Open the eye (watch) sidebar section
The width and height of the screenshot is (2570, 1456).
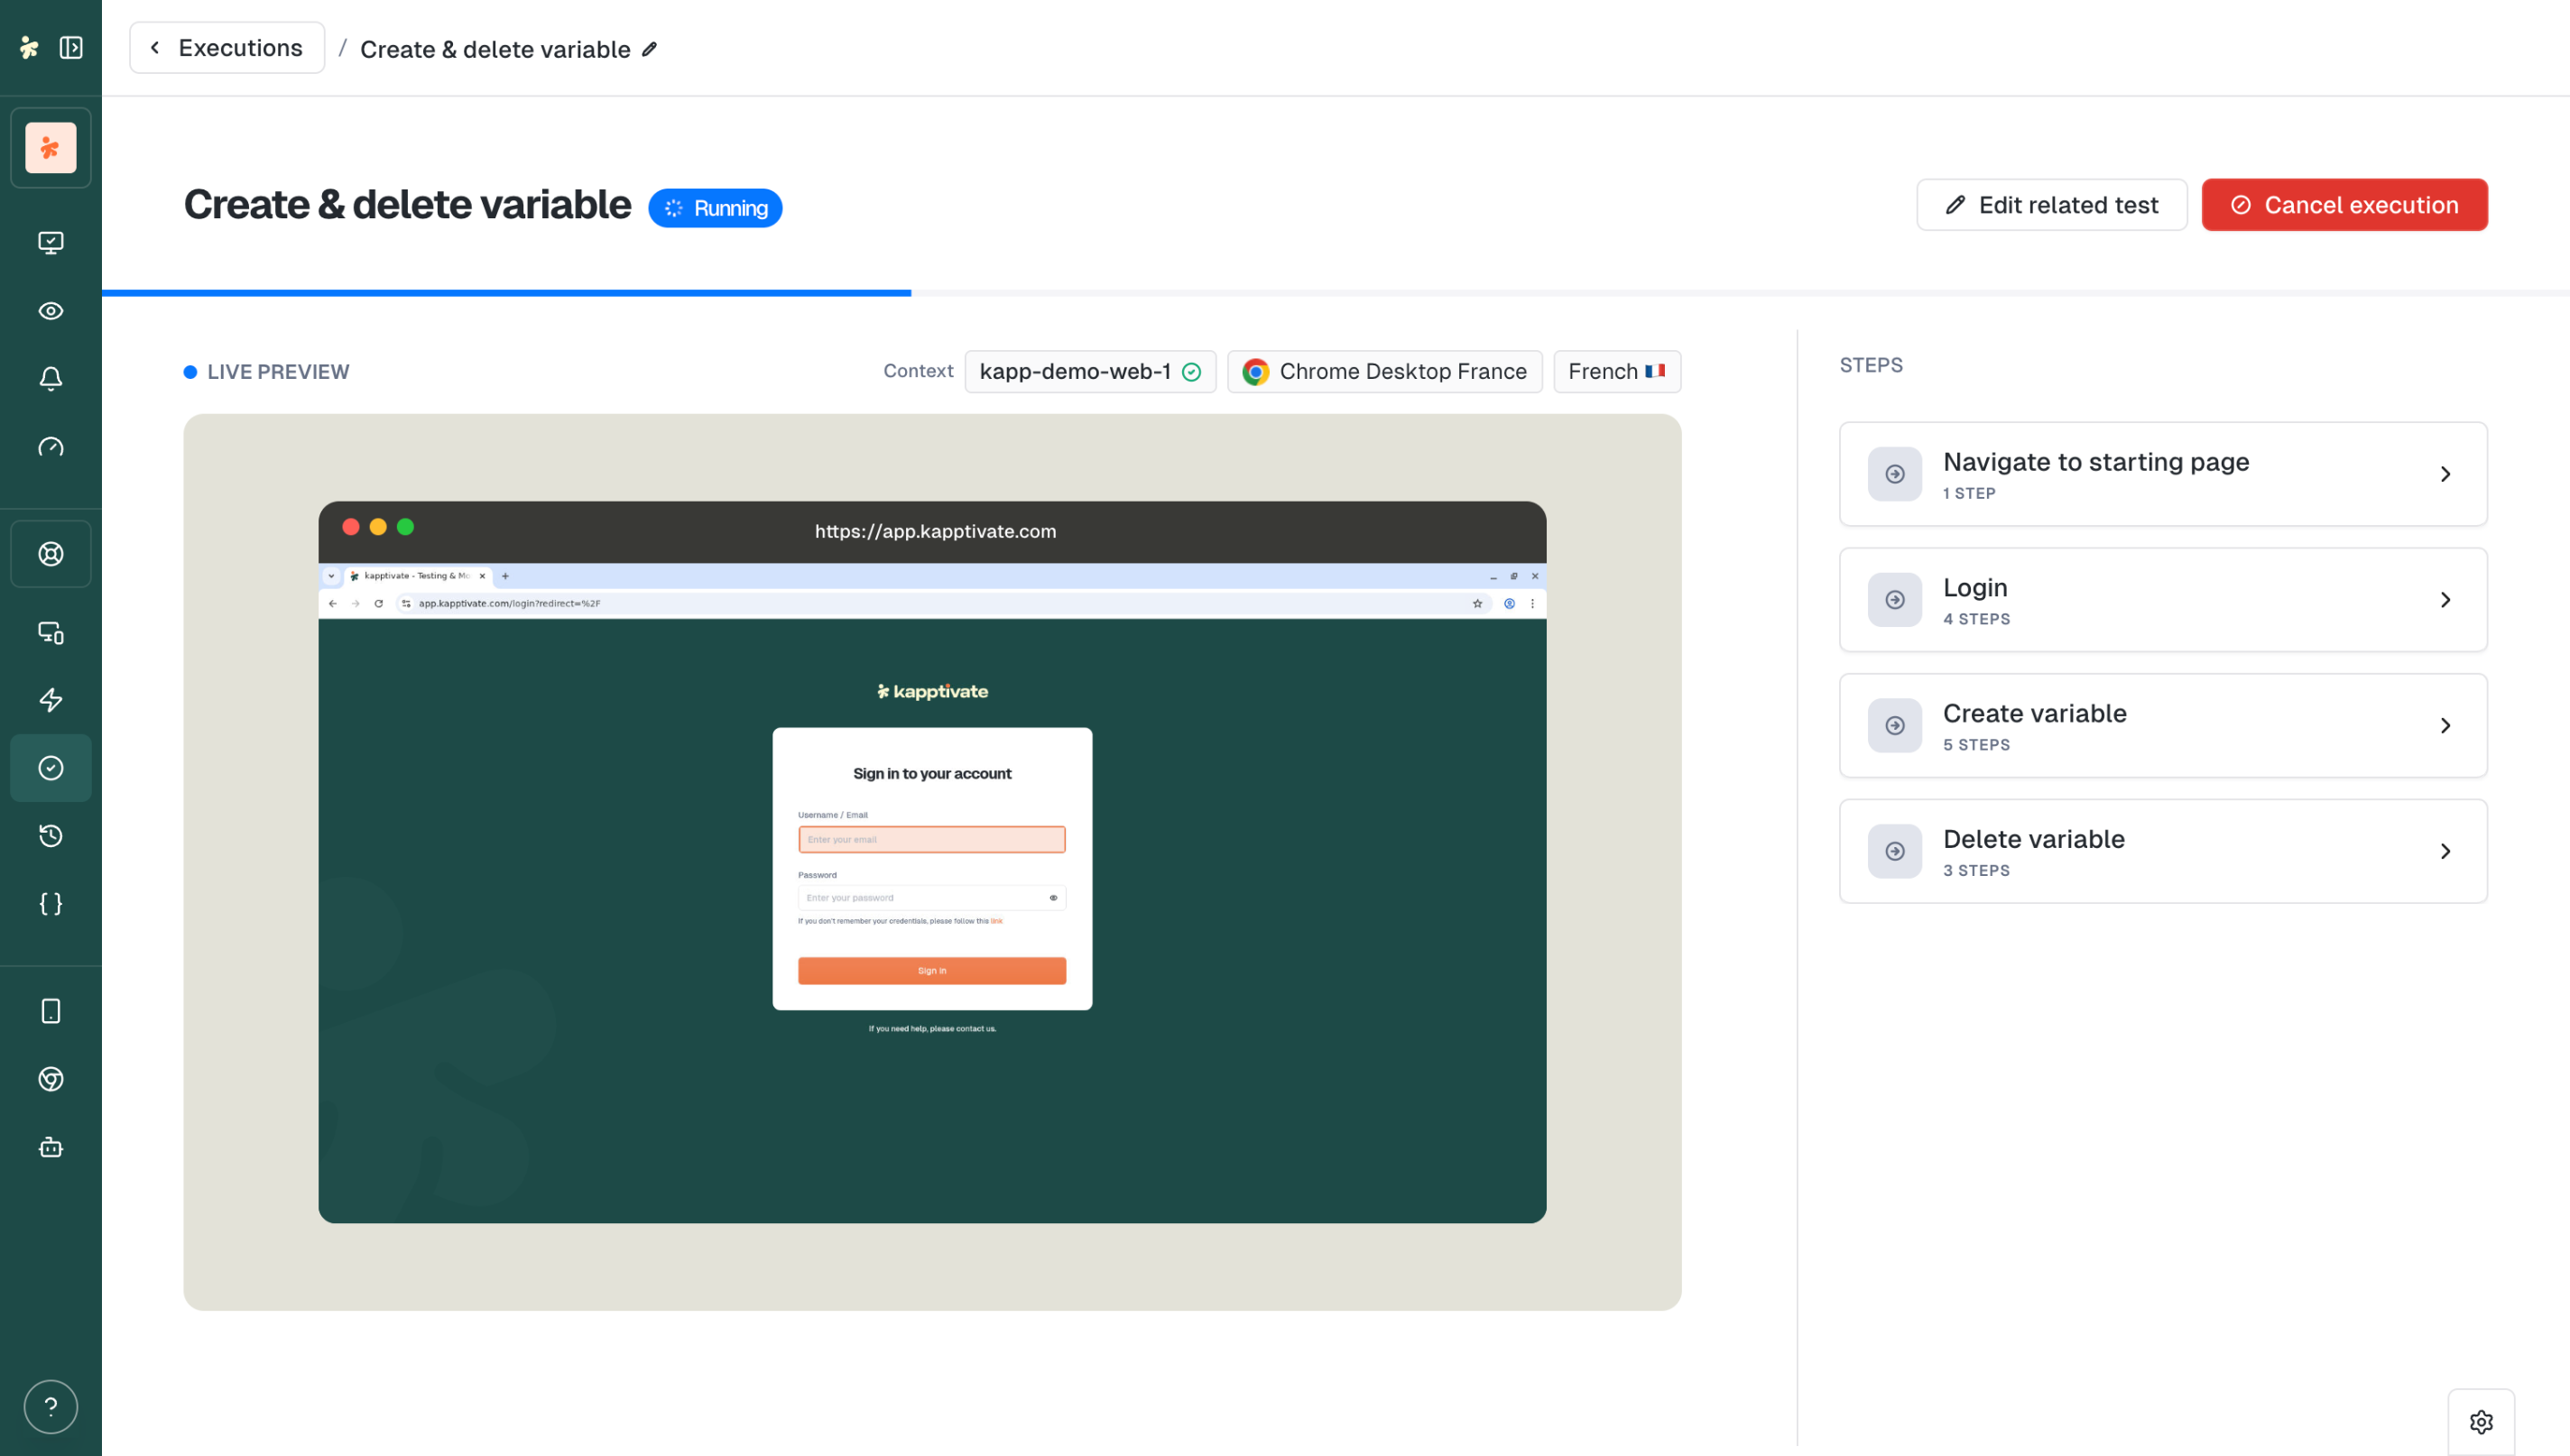[51, 311]
